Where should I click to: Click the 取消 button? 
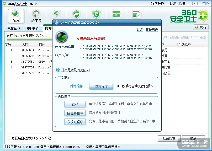click(193, 138)
